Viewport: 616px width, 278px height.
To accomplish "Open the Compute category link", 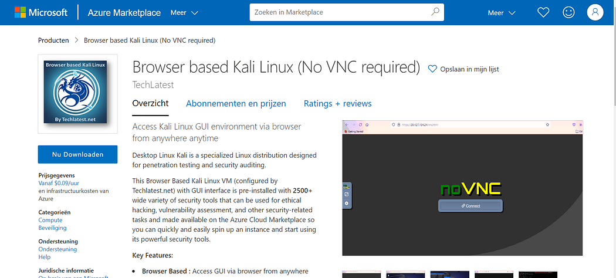I will 50,220.
